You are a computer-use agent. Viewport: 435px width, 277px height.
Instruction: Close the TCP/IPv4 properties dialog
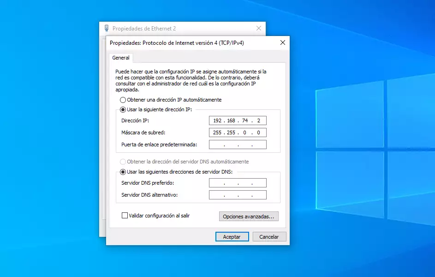282,43
